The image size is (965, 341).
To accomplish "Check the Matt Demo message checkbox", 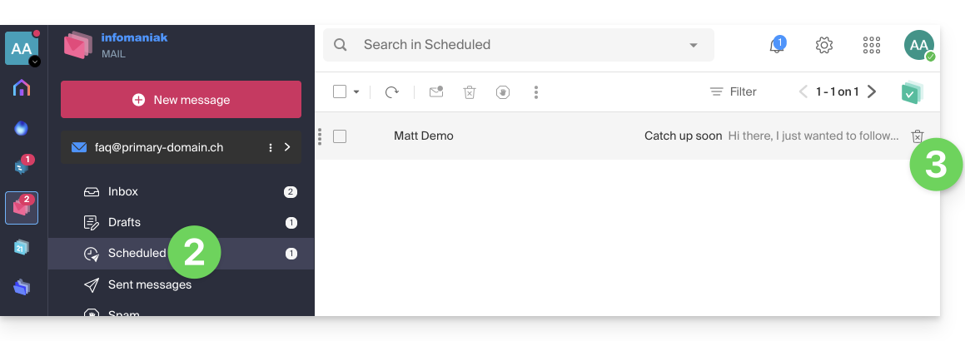I will (x=340, y=136).
